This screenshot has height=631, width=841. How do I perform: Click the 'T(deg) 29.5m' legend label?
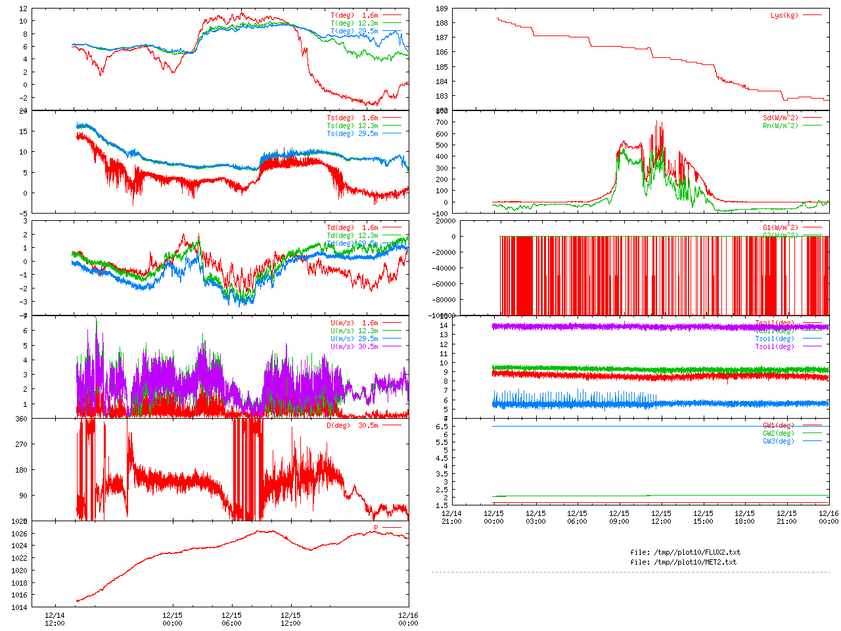coord(354,31)
